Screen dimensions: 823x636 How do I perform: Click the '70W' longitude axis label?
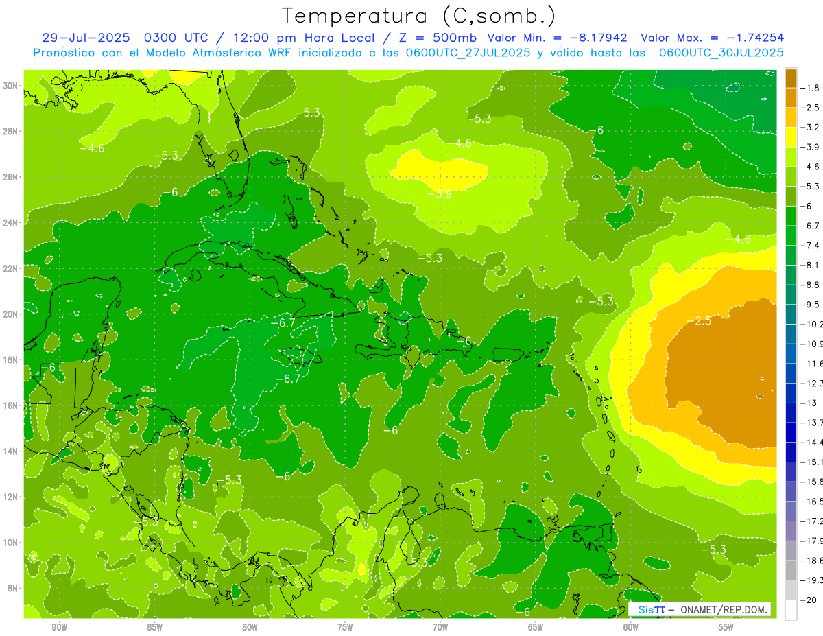[x=440, y=626]
